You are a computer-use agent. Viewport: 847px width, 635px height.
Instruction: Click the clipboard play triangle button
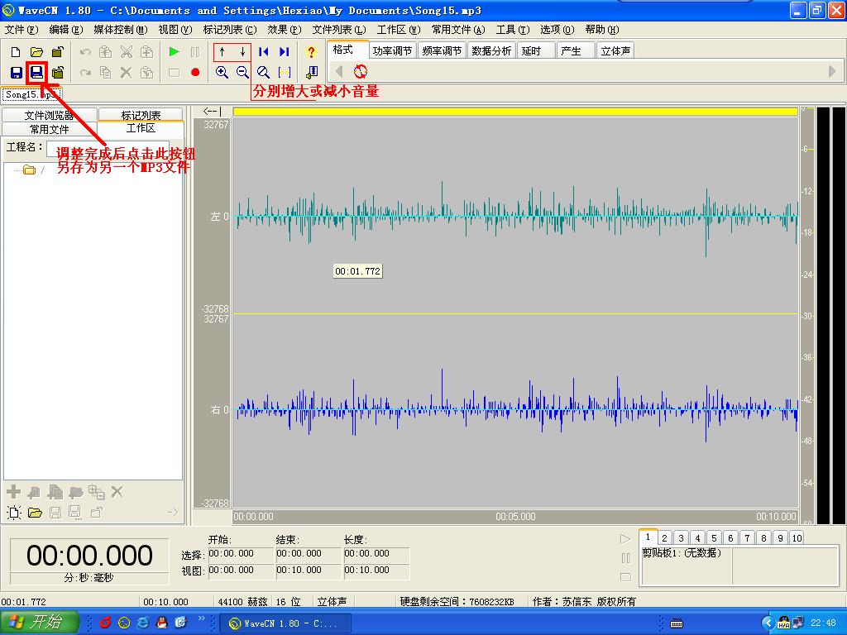point(625,539)
